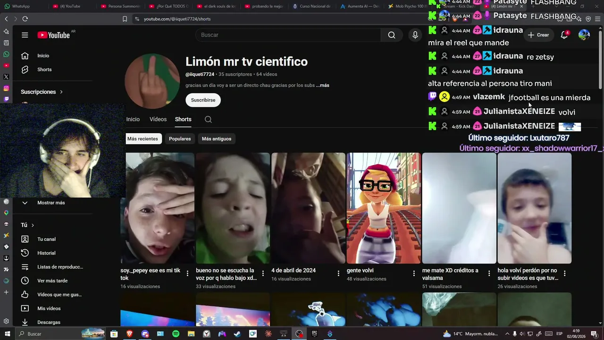Switch to the Curso Nacional browser tab
The width and height of the screenshot is (604, 340).
point(312,6)
